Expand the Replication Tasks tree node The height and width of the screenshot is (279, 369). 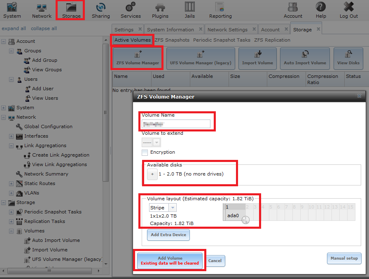tap(11, 222)
